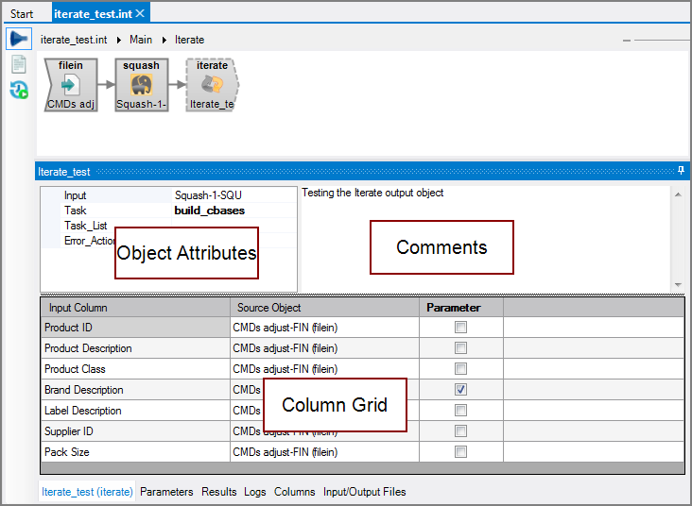Expand breadcrumb arrow after Main
The image size is (692, 506).
tap(164, 40)
